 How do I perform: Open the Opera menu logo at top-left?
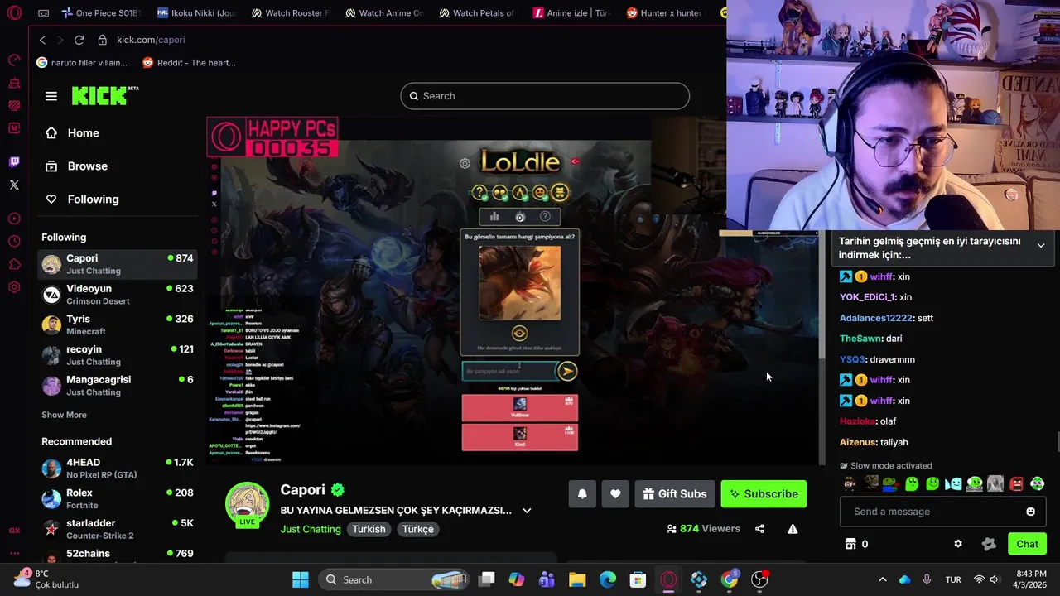click(14, 13)
